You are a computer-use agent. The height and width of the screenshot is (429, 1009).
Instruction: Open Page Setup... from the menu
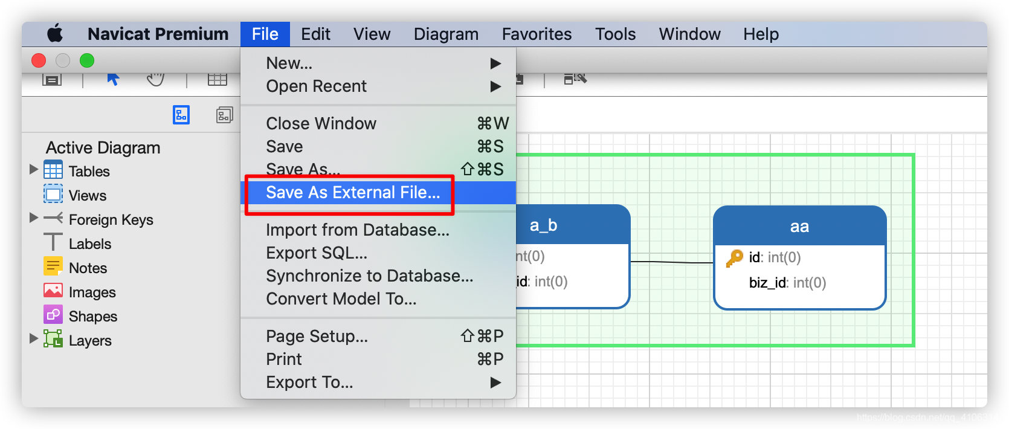(378, 336)
